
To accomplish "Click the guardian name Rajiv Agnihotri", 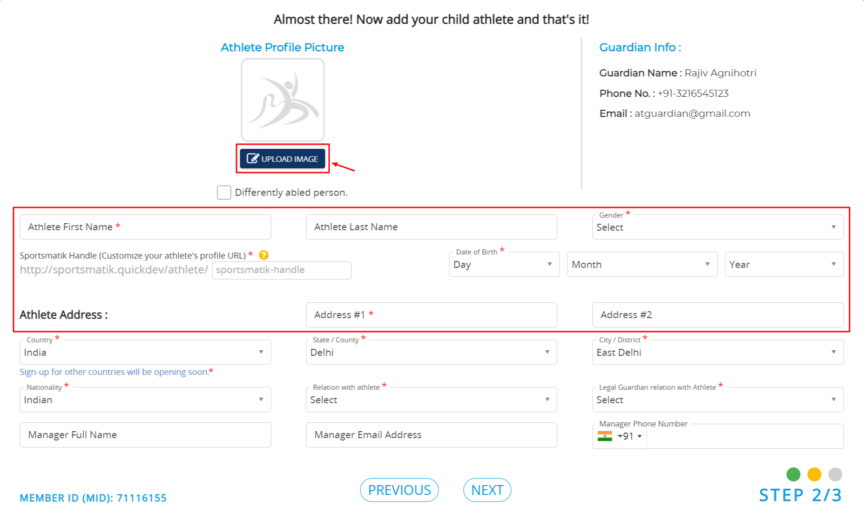I will 720,73.
